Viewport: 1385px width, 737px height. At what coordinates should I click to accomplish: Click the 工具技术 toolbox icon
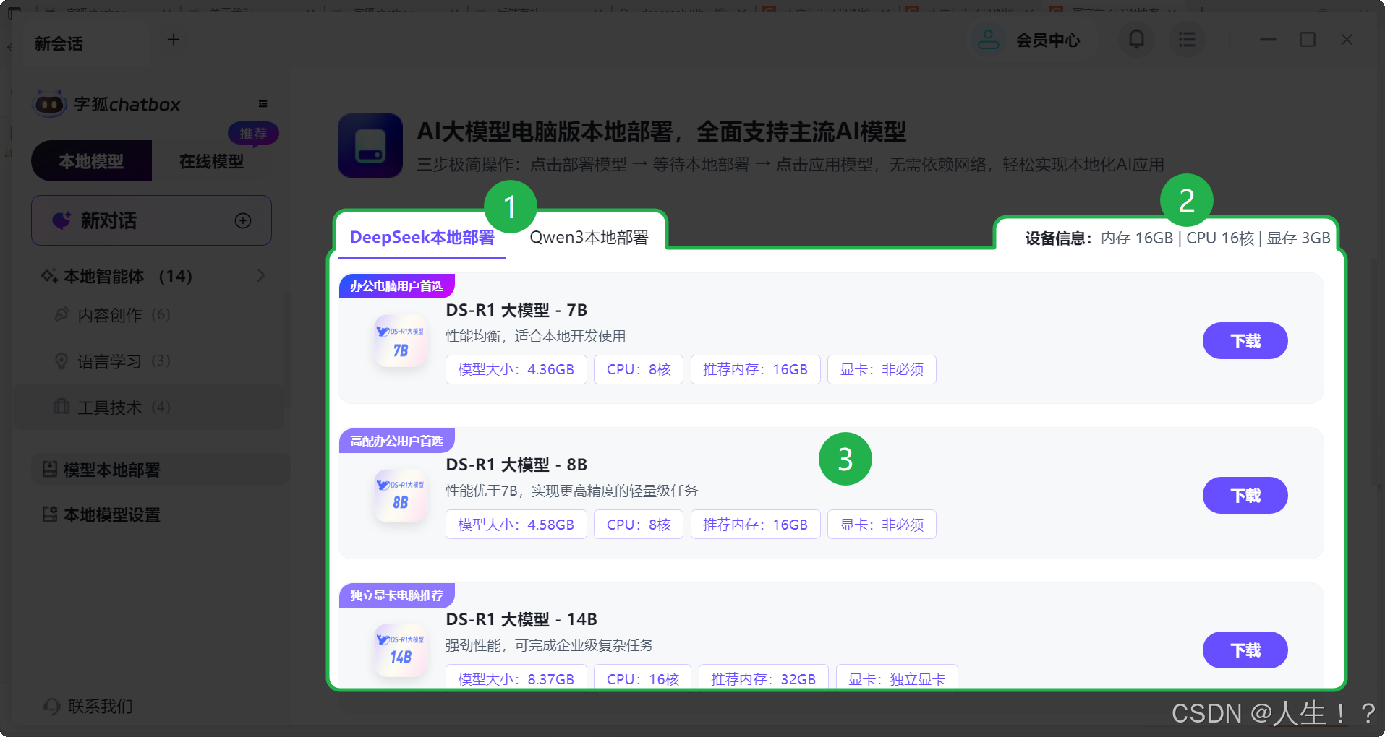pos(62,406)
